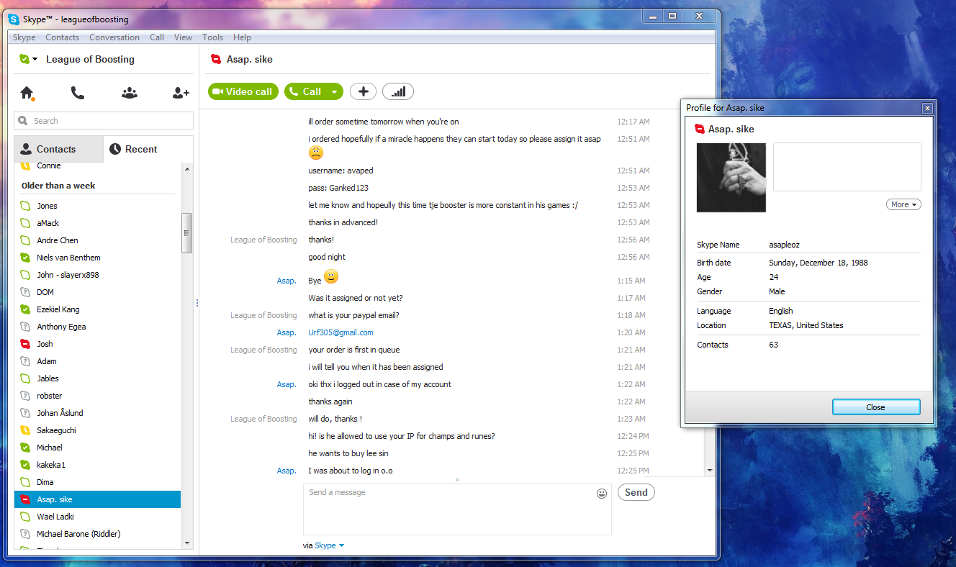
Task: Click the create group icon
Action: [x=130, y=93]
